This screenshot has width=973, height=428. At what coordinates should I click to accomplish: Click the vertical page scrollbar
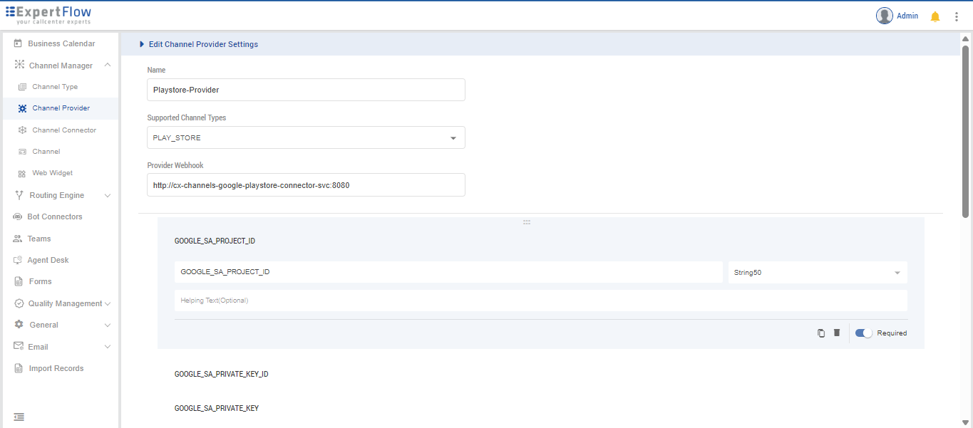(x=965, y=128)
